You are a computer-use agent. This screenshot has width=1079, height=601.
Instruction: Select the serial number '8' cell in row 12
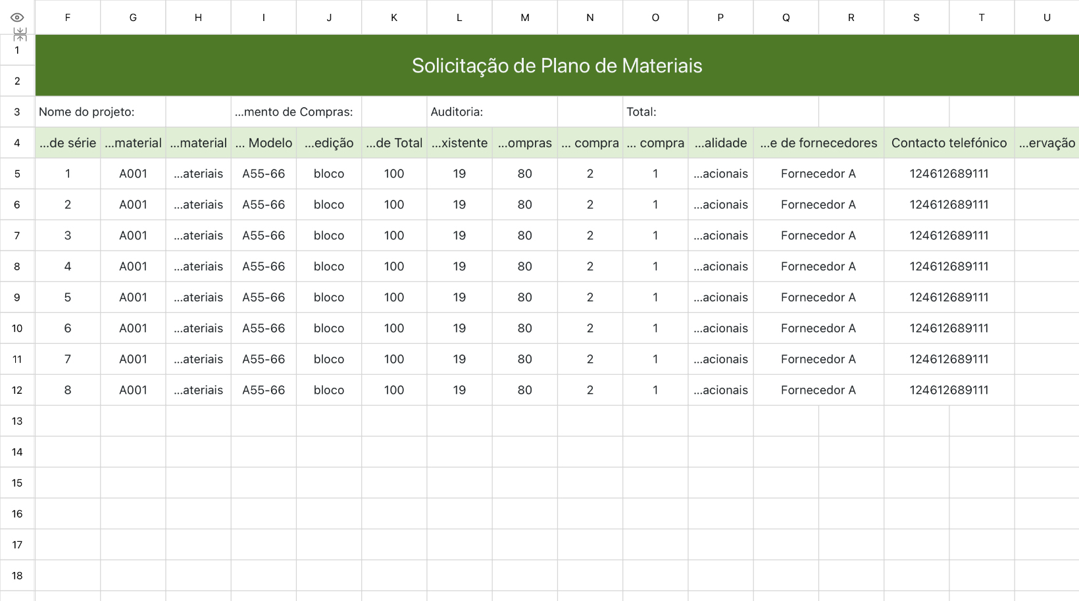[68, 390]
